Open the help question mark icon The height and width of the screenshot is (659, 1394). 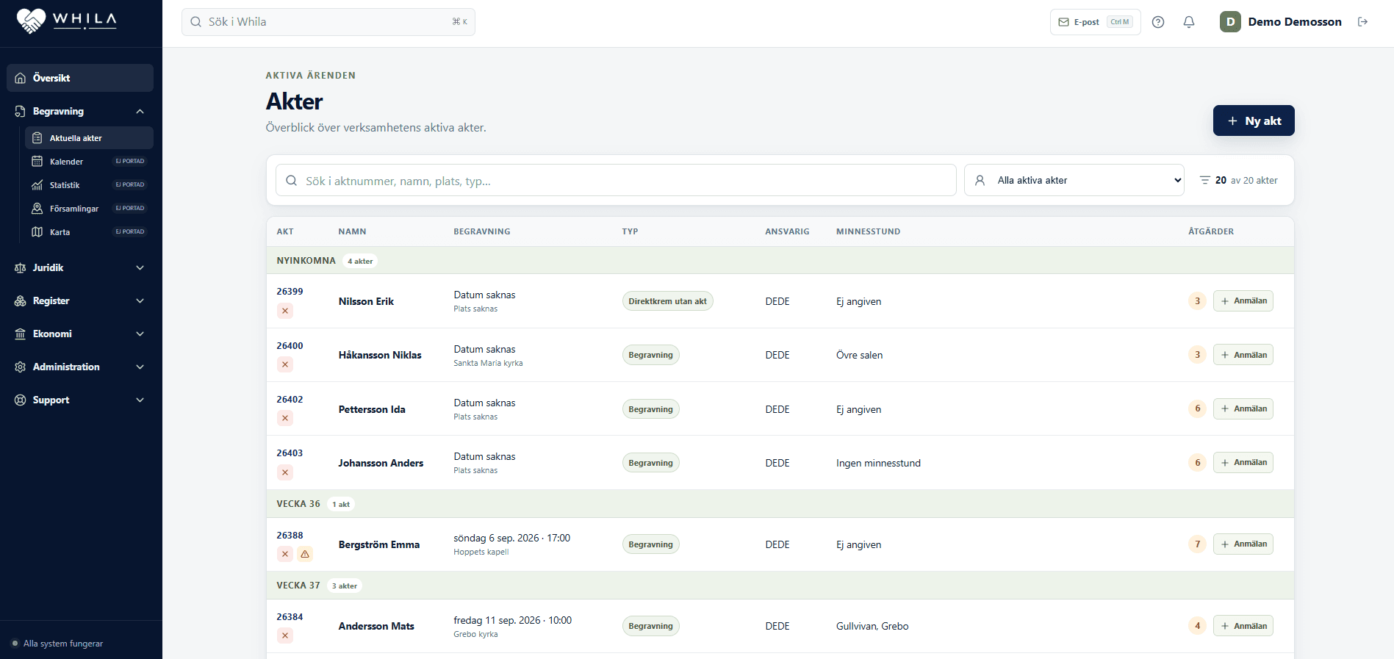click(x=1158, y=22)
